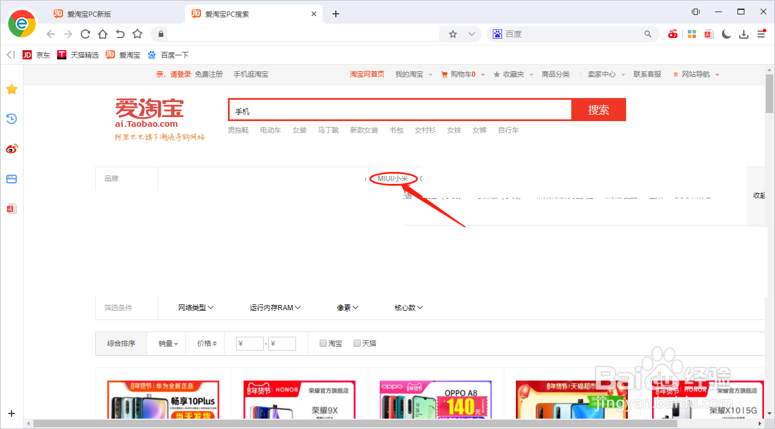Collapse the bookmarks bar arrow icon
Image resolution: width=775 pixels, height=429 pixels.
[10, 55]
